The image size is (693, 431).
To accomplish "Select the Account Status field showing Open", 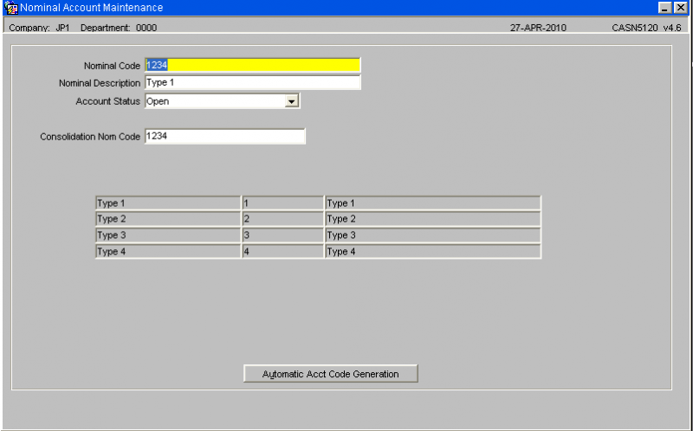I will pyautogui.click(x=223, y=101).
